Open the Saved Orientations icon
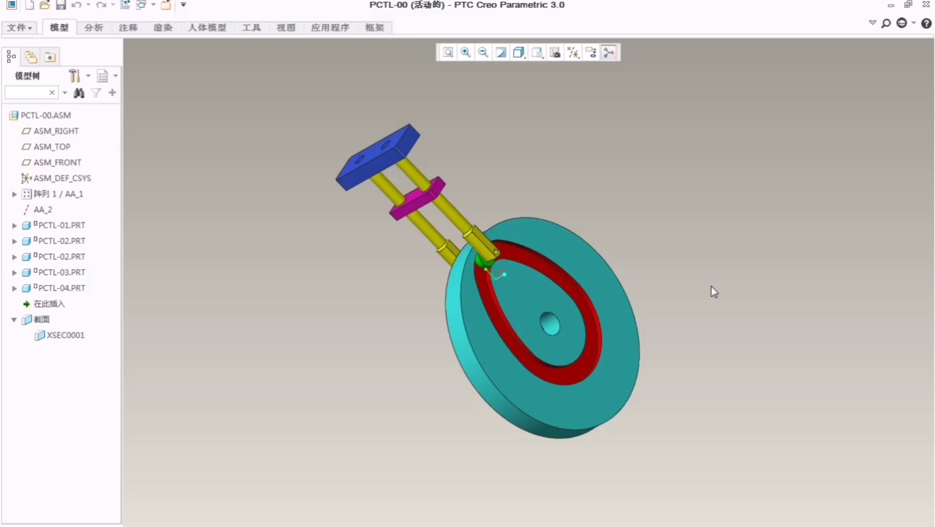This screenshot has width=935, height=527. coord(537,53)
